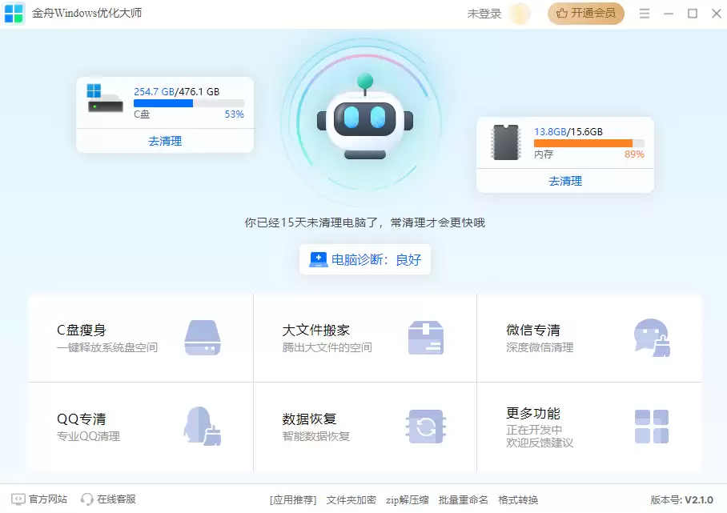
Task: Click the 89% memory usage value
Action: (634, 154)
